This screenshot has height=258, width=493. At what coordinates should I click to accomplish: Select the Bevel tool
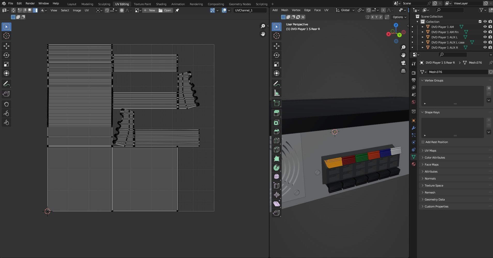pyautogui.click(x=277, y=131)
